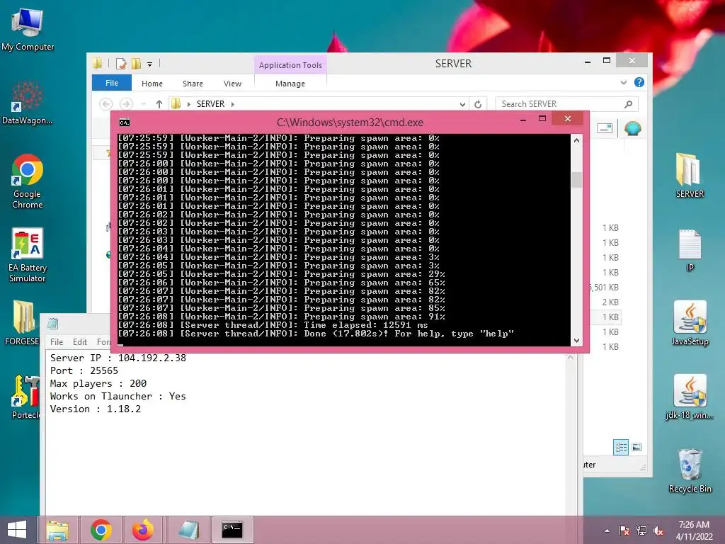Switch Explorer to large icons view
Viewport: 725px width, 544px height.
click(636, 447)
